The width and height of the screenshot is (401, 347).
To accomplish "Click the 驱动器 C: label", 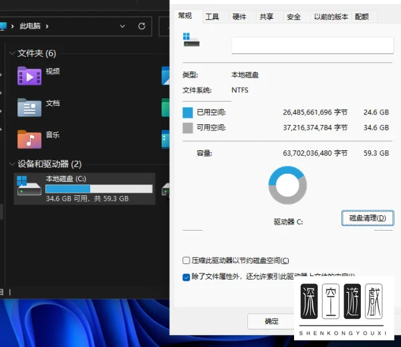I will tap(288, 221).
